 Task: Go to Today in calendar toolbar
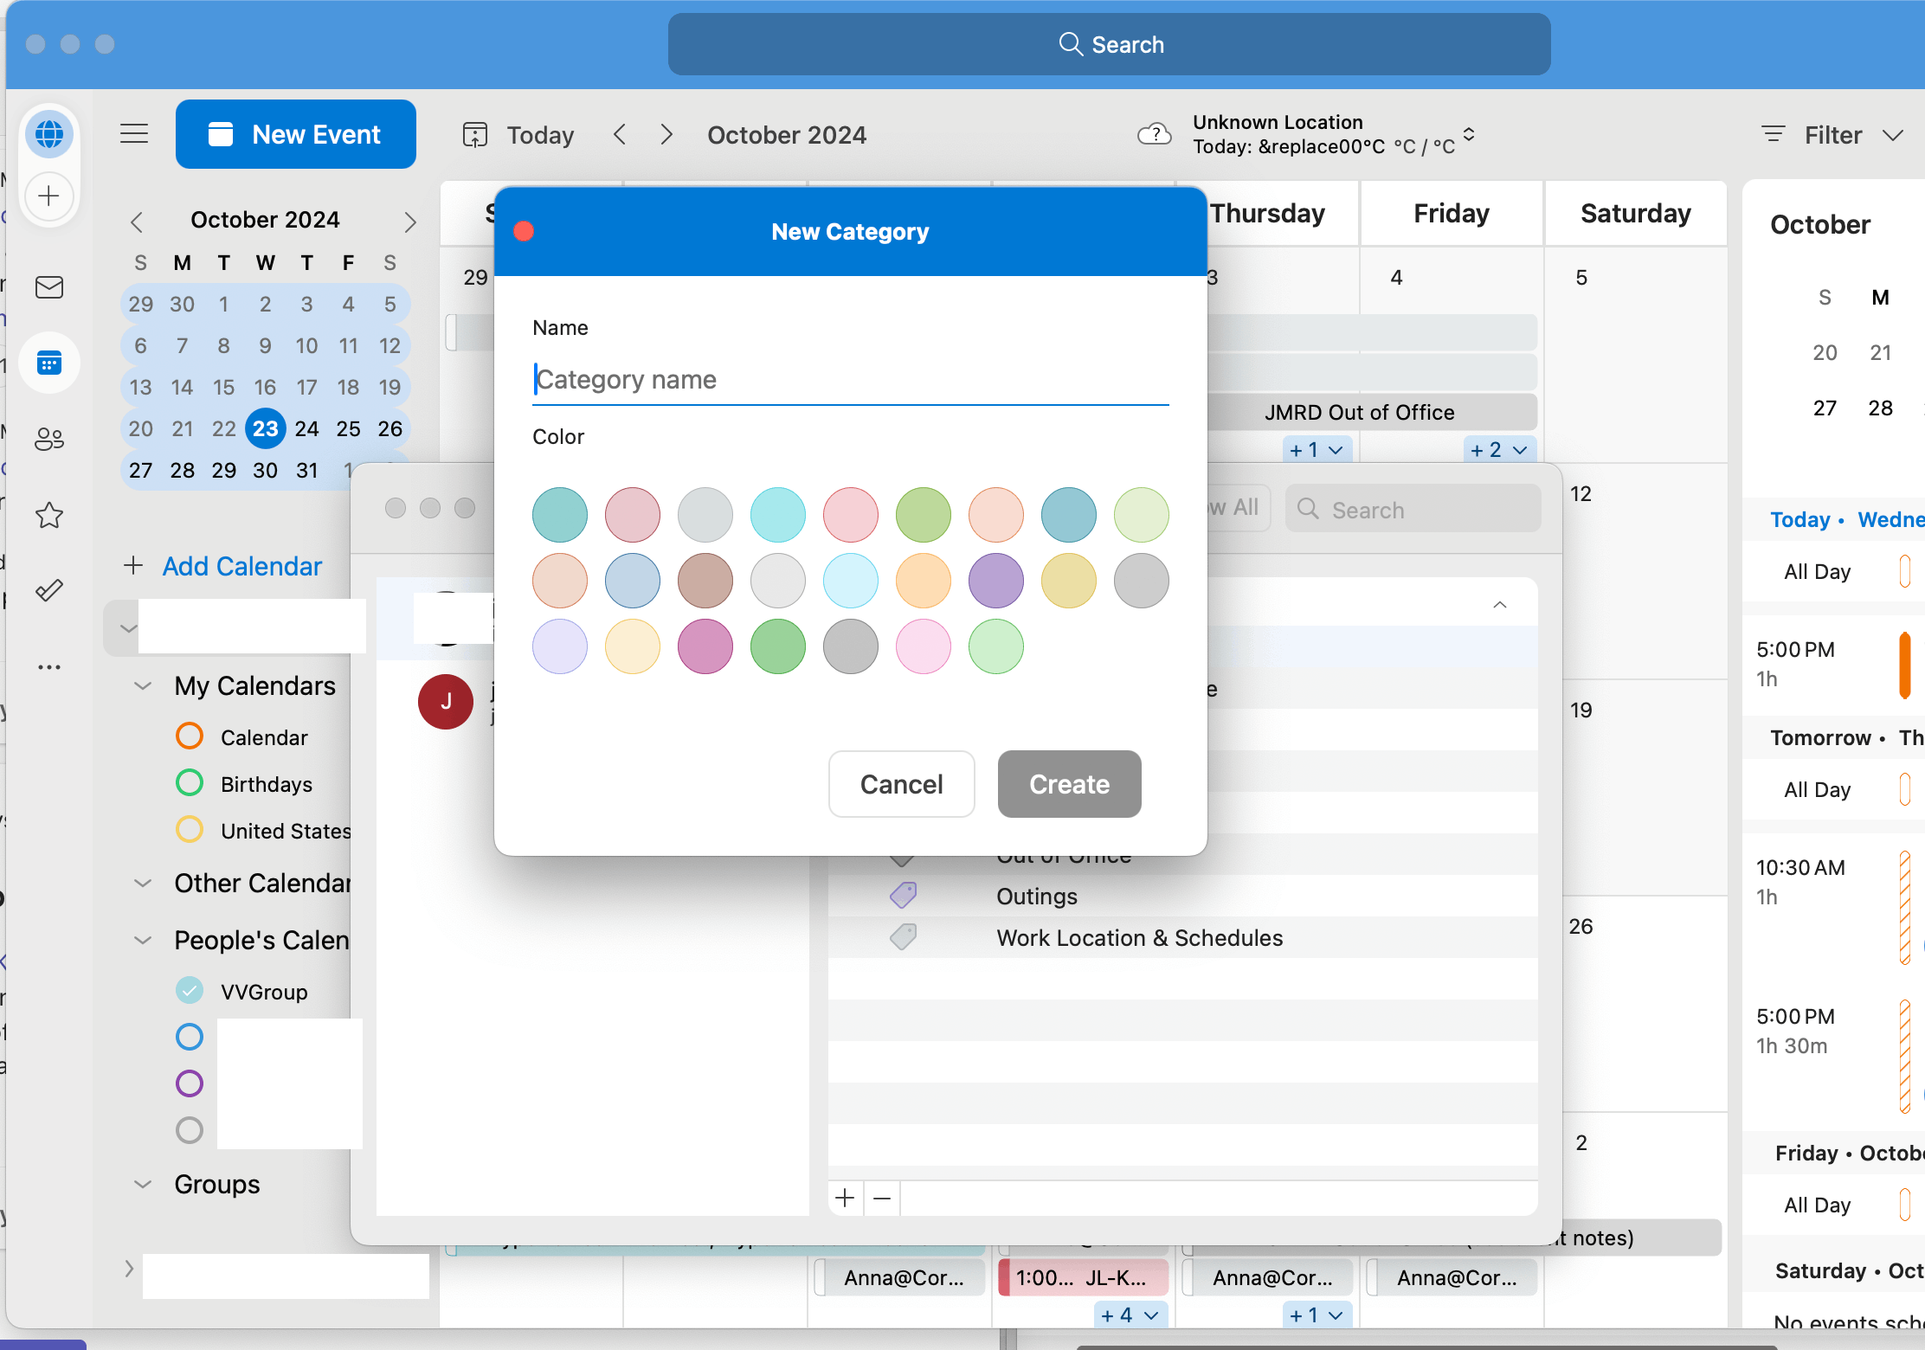click(x=519, y=135)
